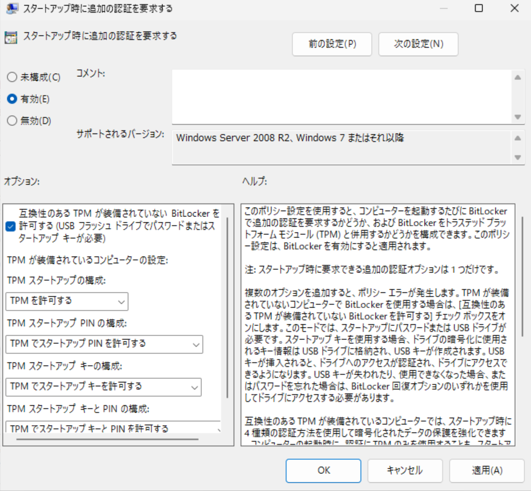
Task: Click the supported versions scroll up arrow
Action: [517, 138]
